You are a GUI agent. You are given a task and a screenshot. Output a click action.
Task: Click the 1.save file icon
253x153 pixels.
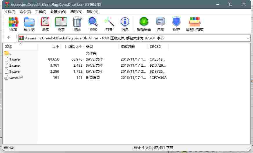(x=6, y=59)
